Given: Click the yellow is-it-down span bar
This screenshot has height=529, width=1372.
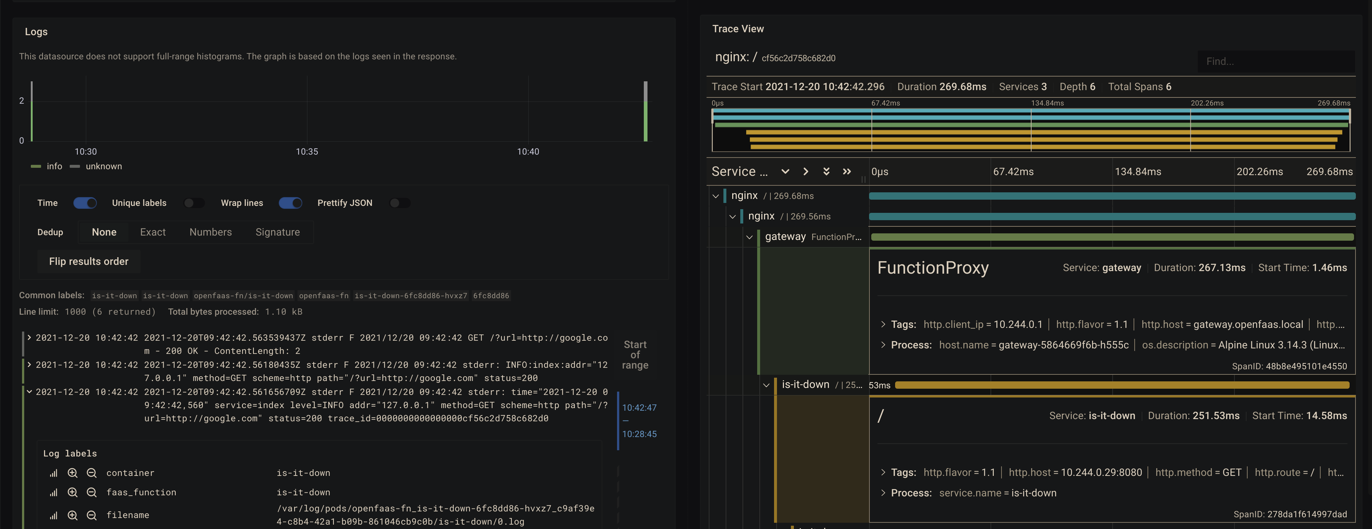Looking at the screenshot, I should tap(1122, 385).
